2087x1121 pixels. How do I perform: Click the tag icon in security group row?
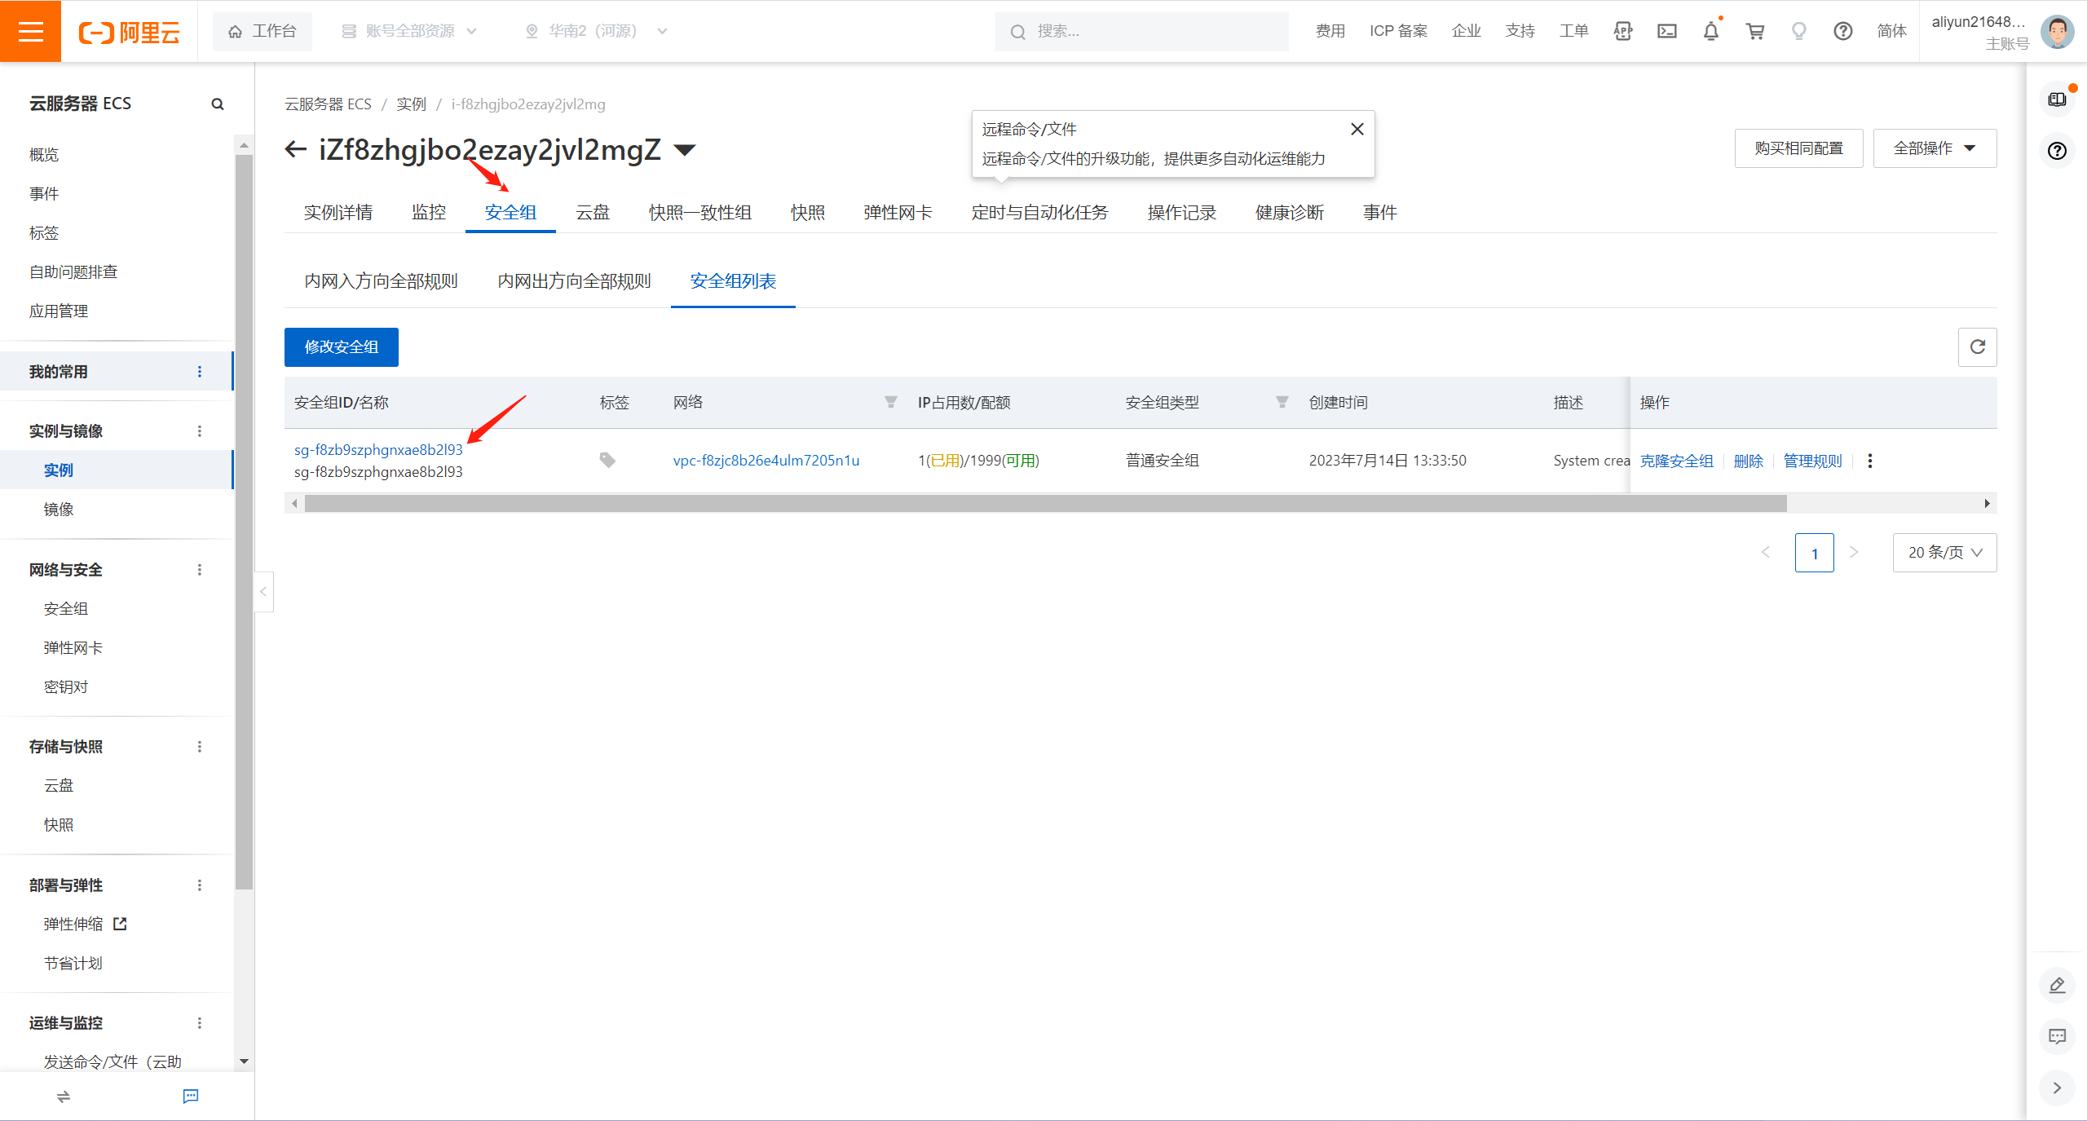pos(607,460)
